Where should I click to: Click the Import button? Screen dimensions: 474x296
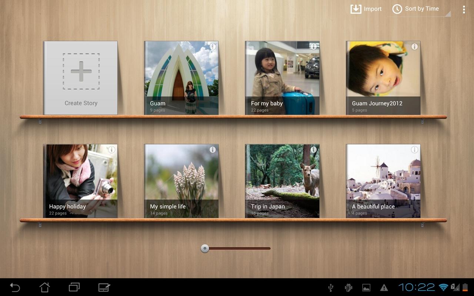[366, 9]
